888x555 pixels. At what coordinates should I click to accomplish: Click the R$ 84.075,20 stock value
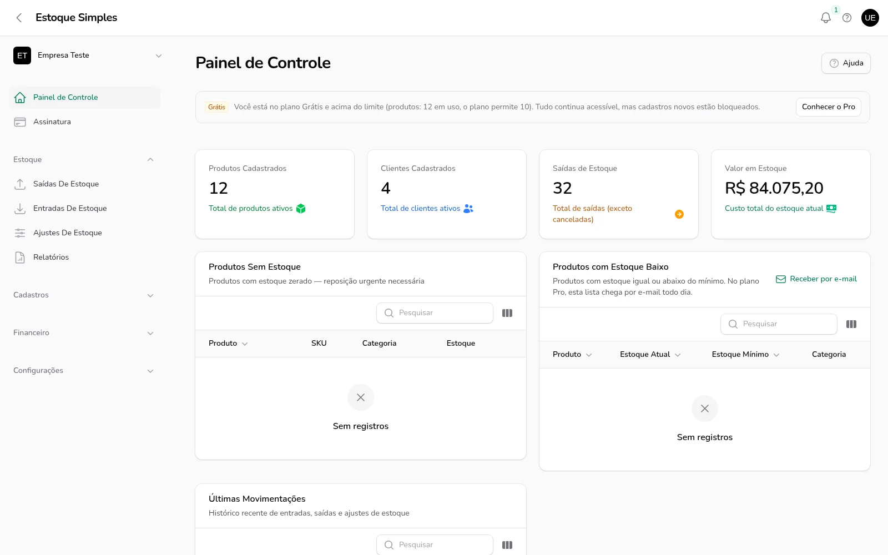click(x=774, y=188)
